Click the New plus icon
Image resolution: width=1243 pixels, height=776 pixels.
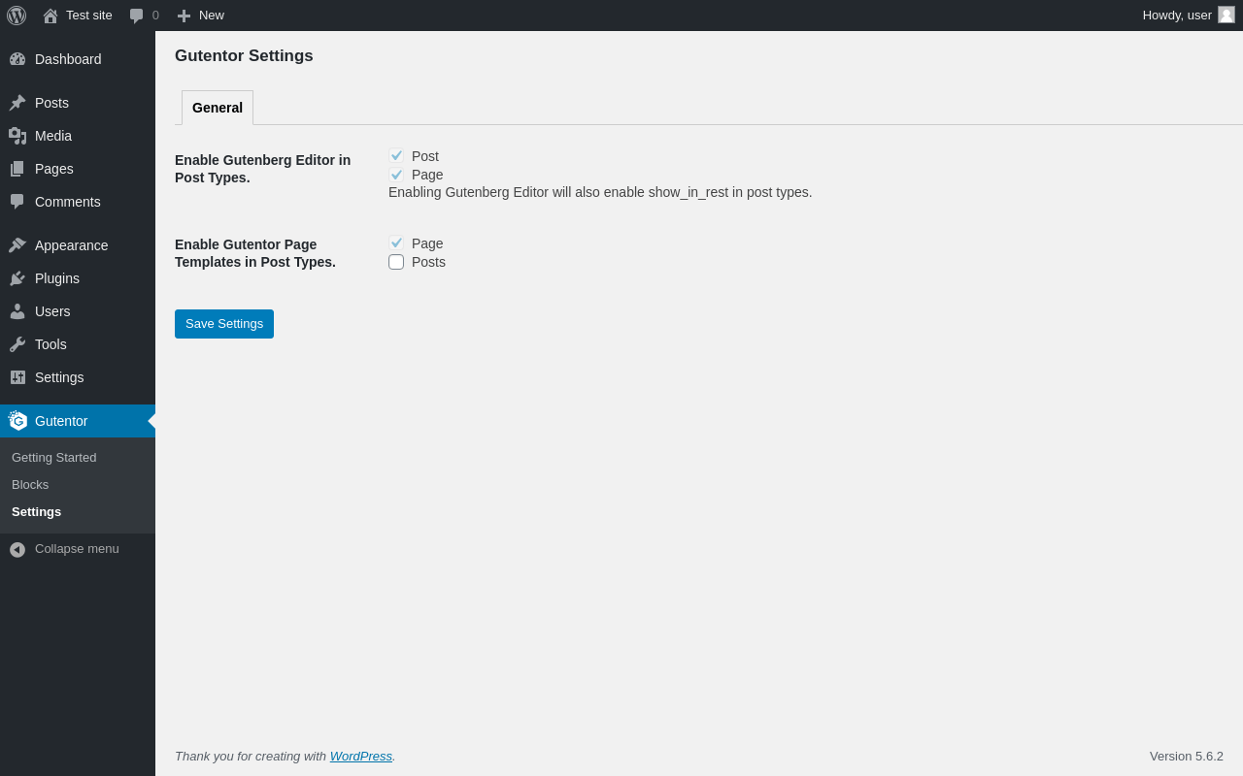coord(184,16)
